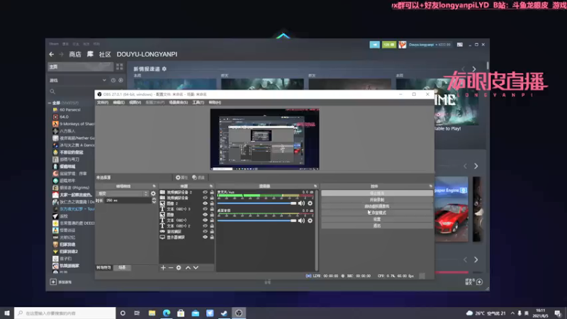The height and width of the screenshot is (319, 567).
Task: Pop out the 混音器 dock with its header icon
Action: pyautogui.click(x=315, y=186)
